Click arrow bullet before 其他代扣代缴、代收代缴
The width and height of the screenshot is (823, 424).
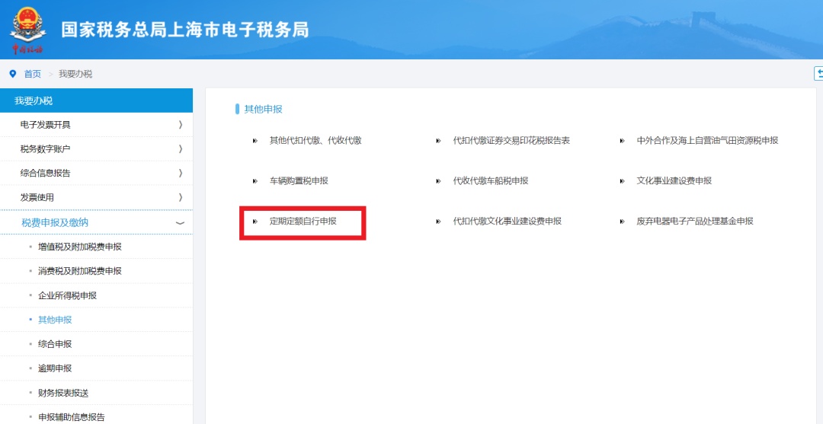pos(255,141)
